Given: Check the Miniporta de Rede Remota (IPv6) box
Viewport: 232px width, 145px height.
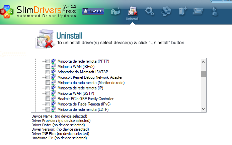Looking at the screenshot, I should [x=48, y=104].
